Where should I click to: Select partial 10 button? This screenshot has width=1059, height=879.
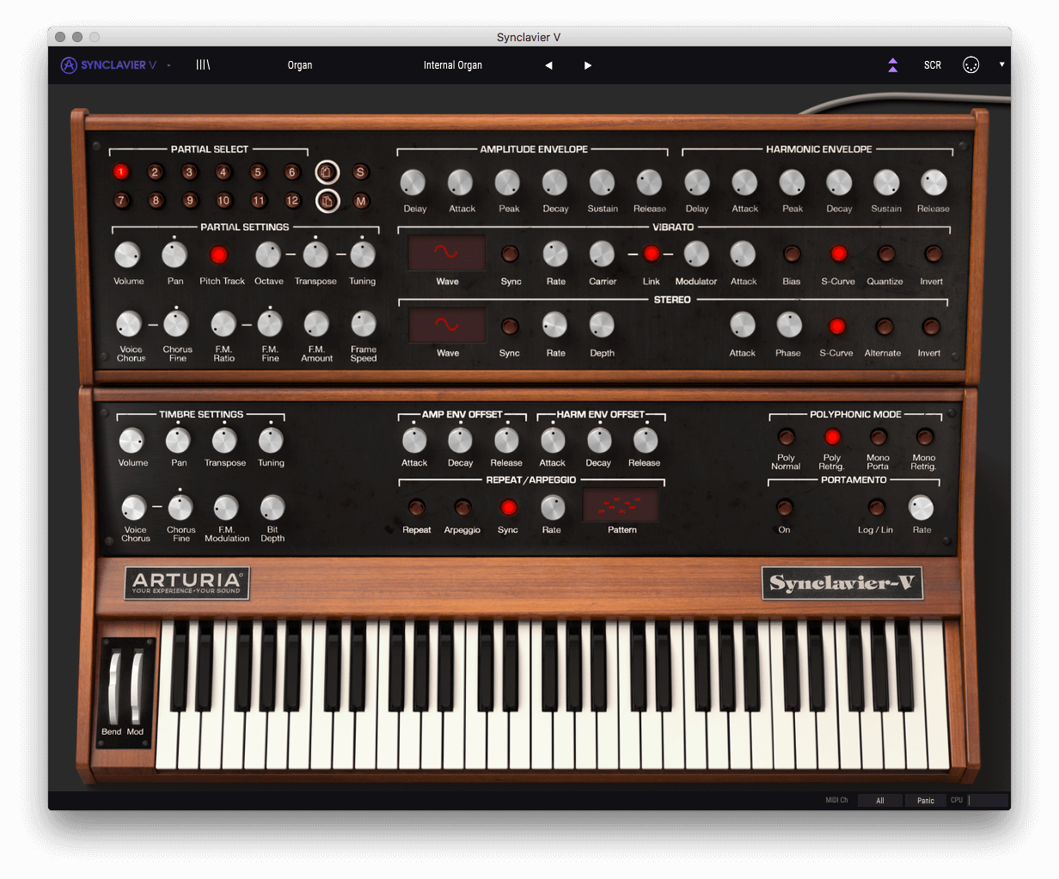(x=223, y=201)
